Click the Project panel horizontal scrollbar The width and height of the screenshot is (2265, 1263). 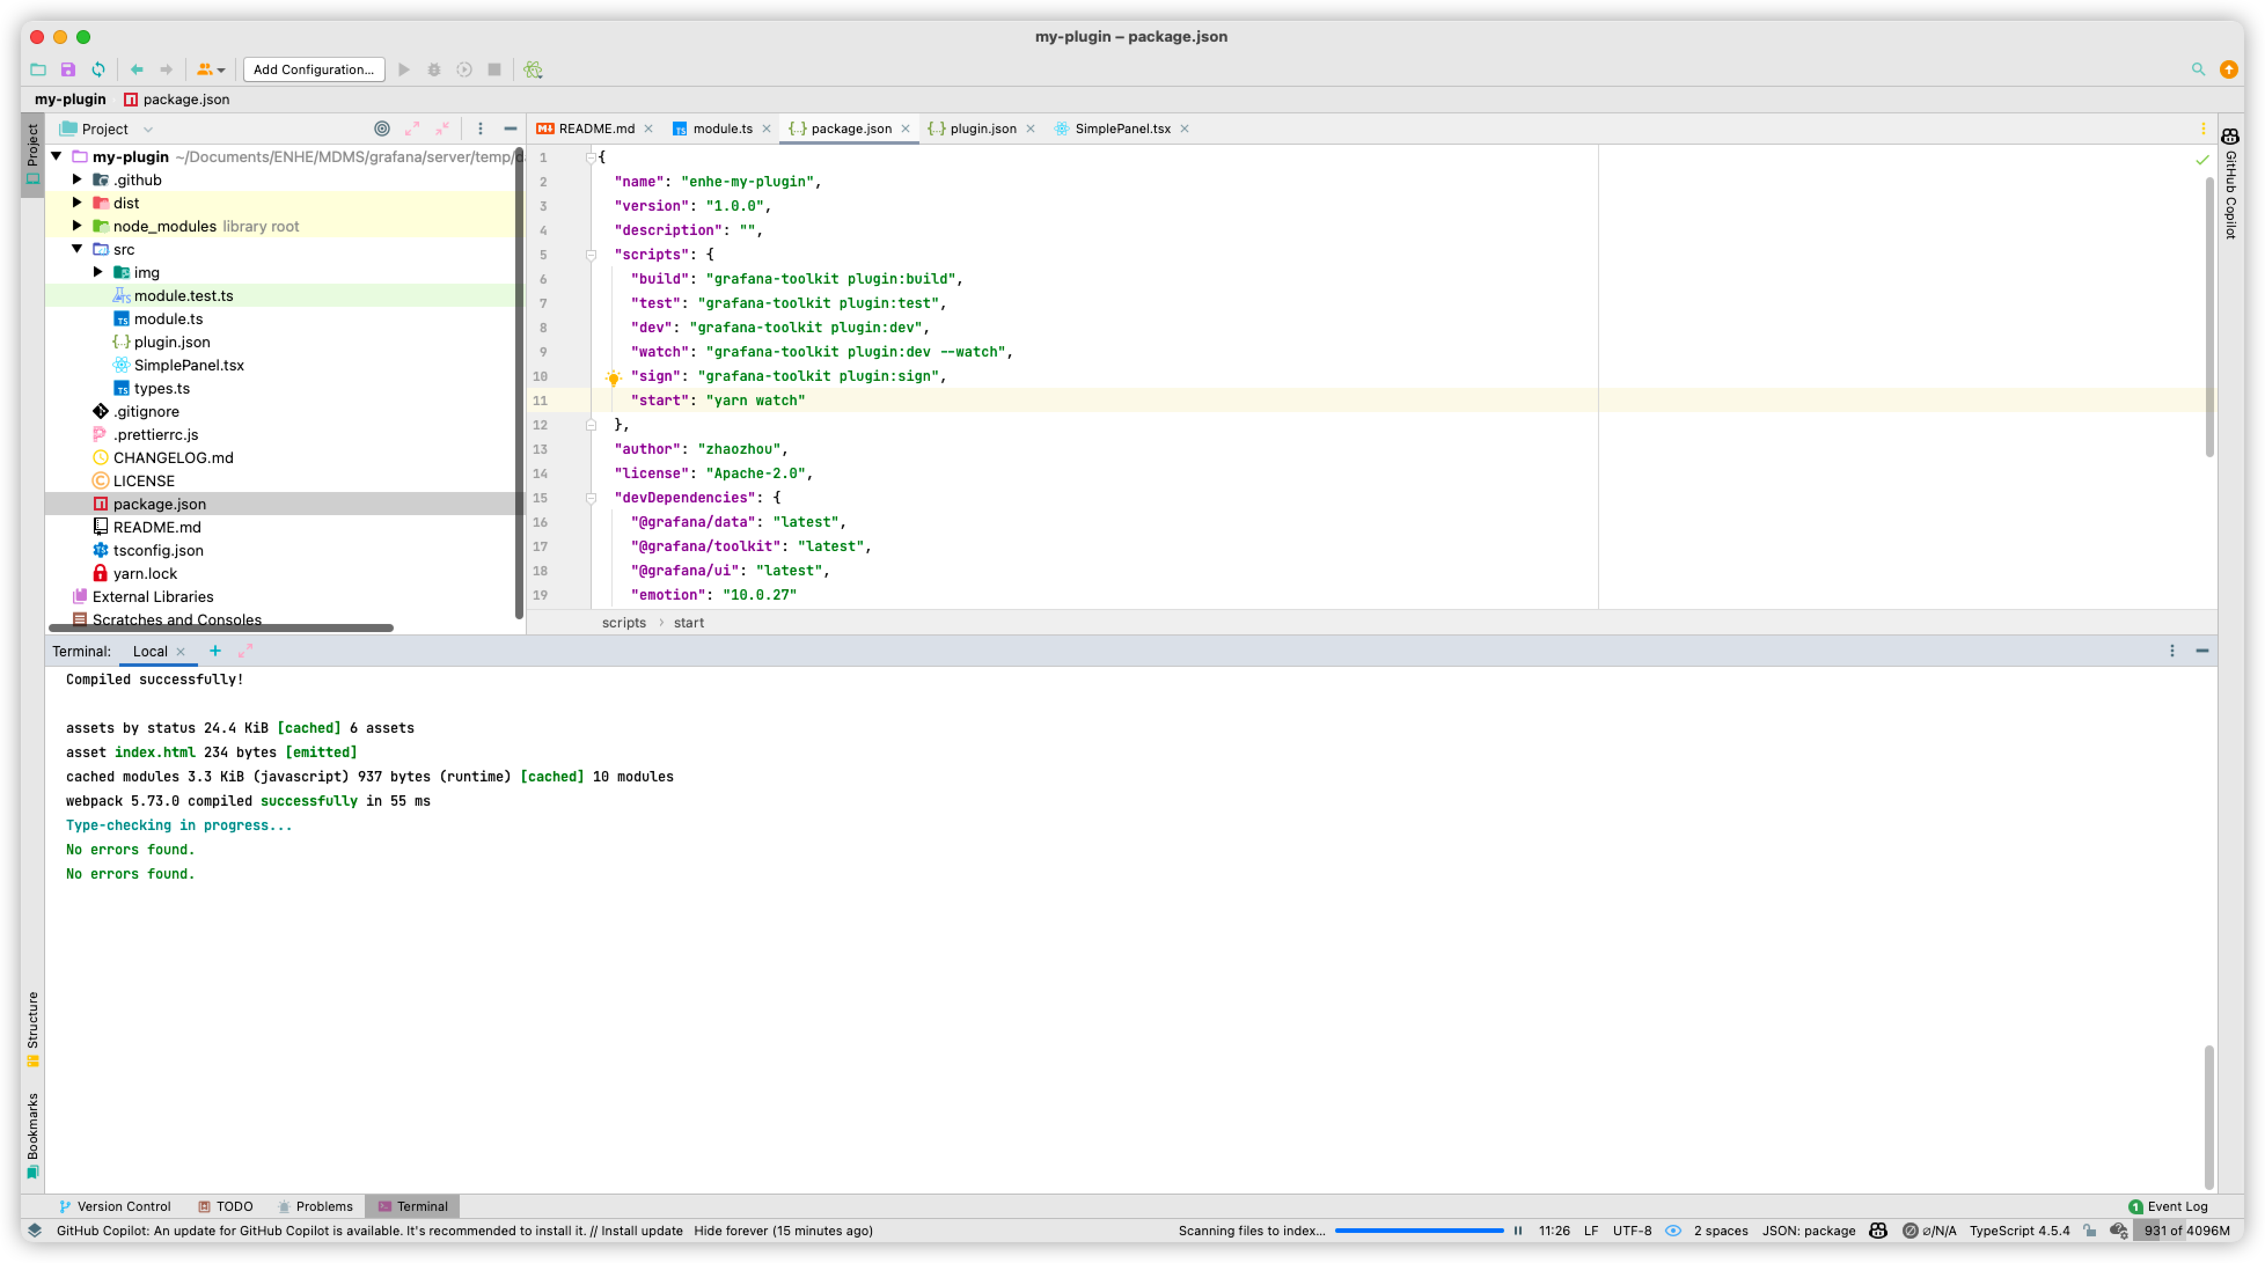(220, 627)
